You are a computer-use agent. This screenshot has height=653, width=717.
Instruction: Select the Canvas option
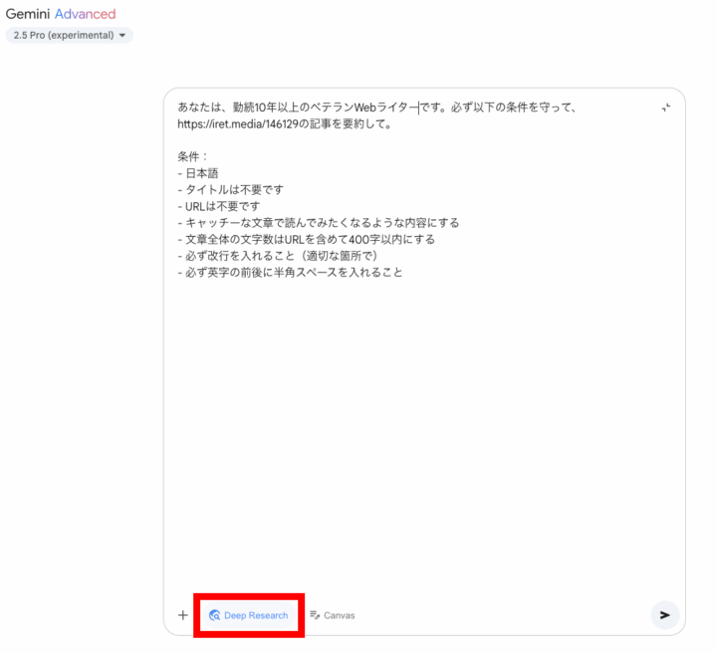click(333, 615)
